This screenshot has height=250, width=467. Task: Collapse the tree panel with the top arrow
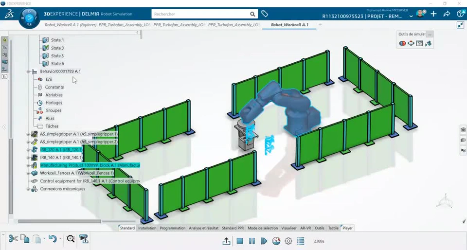(137, 32)
